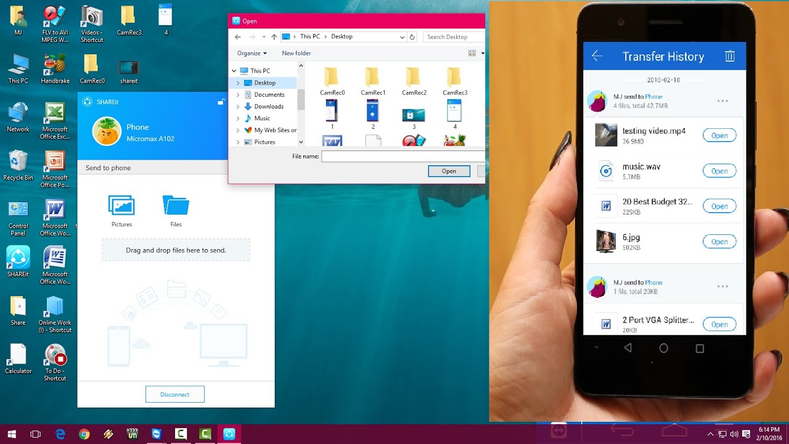Open music.wav on the phone
Image resolution: width=789 pixels, height=444 pixels.
719,171
